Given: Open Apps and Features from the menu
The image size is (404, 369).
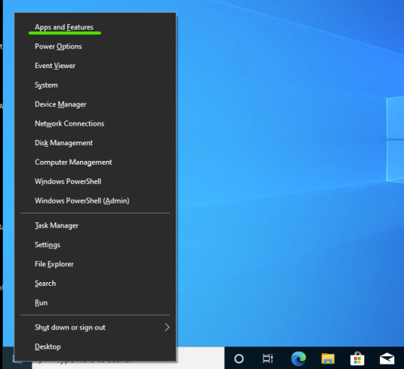Looking at the screenshot, I should [x=95, y=27].
